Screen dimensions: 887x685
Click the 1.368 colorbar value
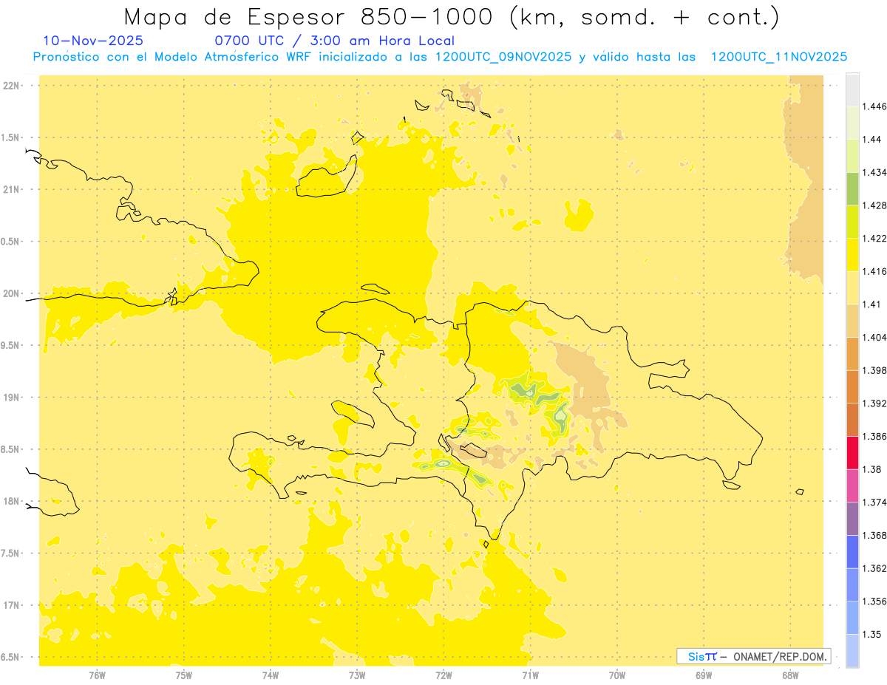874,535
